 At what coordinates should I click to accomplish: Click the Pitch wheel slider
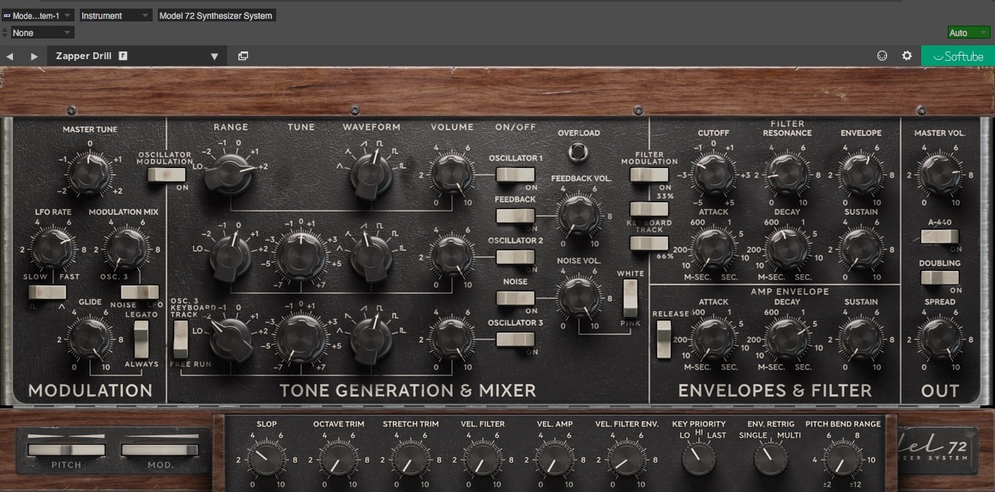pyautogui.click(x=66, y=449)
